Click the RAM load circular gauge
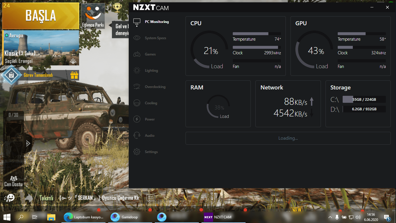 (x=218, y=107)
